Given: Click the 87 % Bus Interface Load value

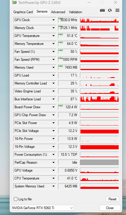Looking at the screenshot, I should (68, 99).
